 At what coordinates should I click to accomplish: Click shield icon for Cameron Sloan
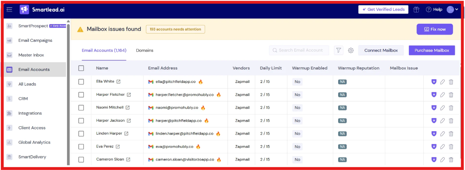click(434, 159)
